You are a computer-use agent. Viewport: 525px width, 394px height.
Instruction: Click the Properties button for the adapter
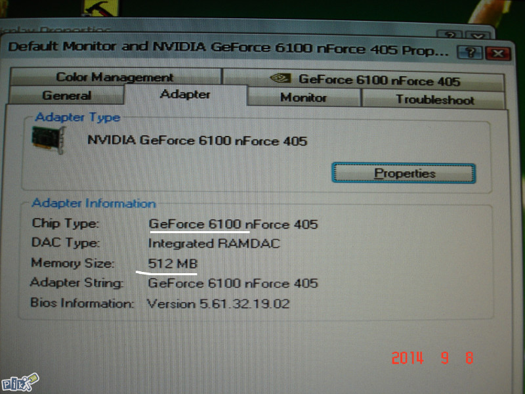point(404,173)
